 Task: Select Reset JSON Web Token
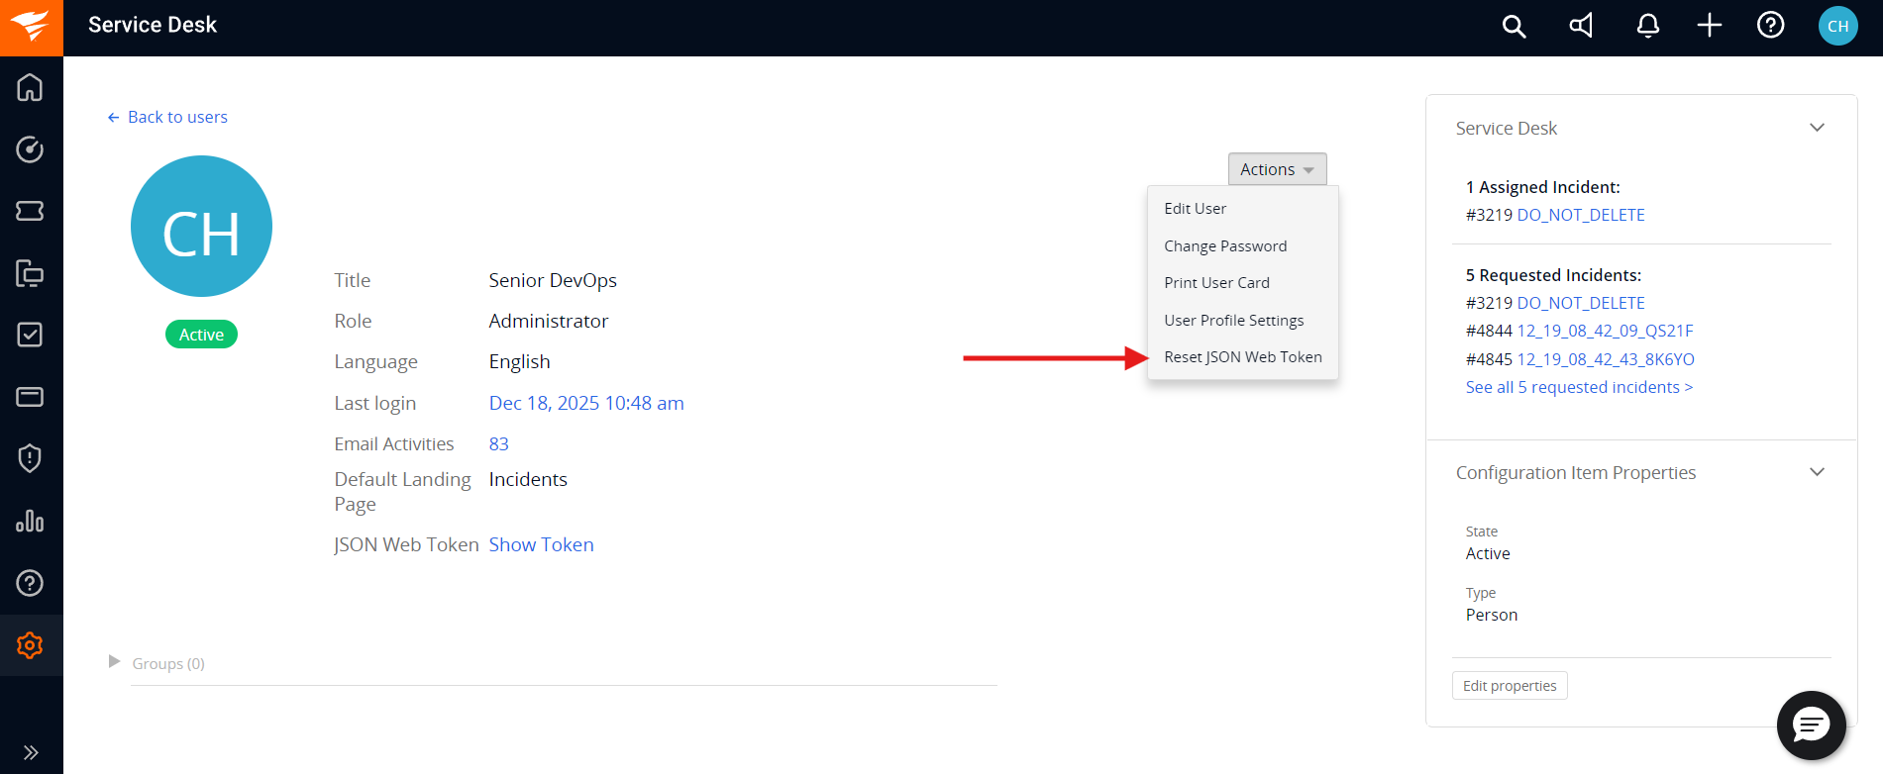pyautogui.click(x=1242, y=357)
